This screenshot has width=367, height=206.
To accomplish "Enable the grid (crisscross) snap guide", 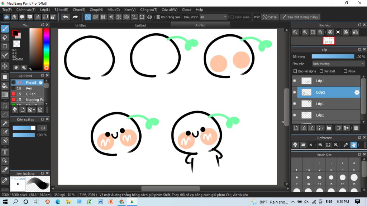I will coord(103,17).
